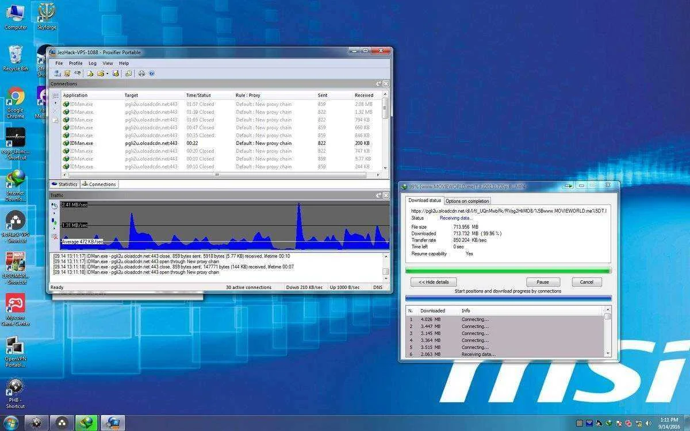Viewport: 690px width, 431px height.
Task: Click the blue help icon in toolbar
Action: coord(152,73)
